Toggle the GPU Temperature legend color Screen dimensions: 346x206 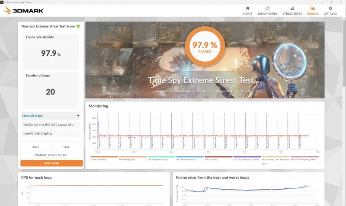[x=189, y=157]
